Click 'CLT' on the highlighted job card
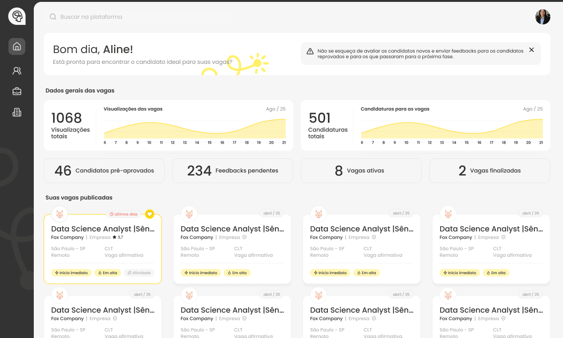The height and width of the screenshot is (338, 563). tap(109, 249)
